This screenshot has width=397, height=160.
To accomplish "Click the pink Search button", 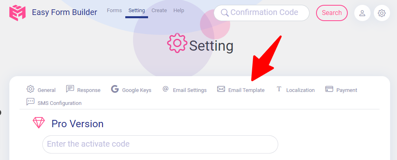I will point(332,13).
